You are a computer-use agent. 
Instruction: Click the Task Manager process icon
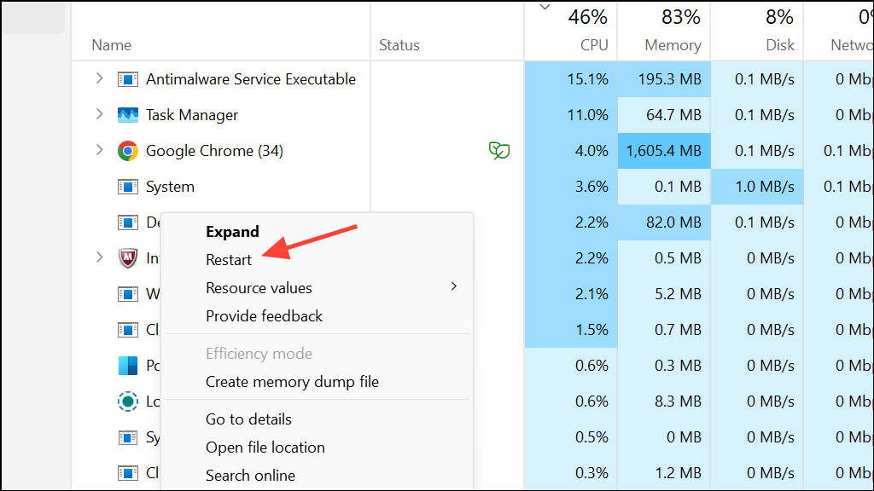[128, 114]
